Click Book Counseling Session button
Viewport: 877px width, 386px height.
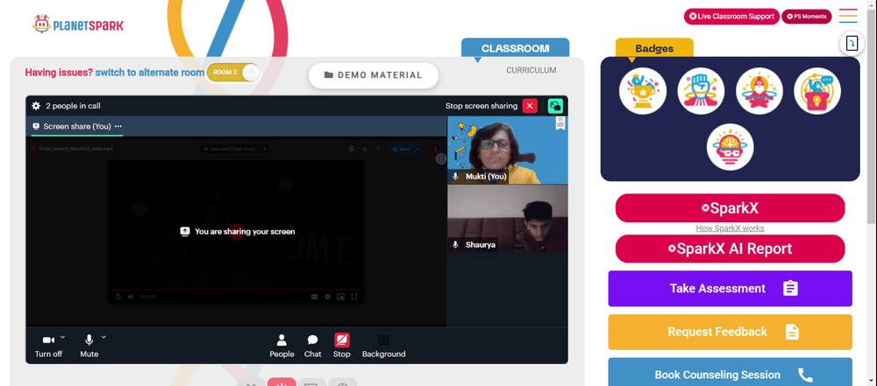coord(730,373)
